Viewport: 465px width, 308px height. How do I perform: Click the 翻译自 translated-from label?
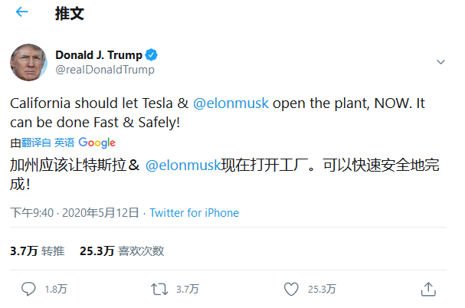click(36, 143)
